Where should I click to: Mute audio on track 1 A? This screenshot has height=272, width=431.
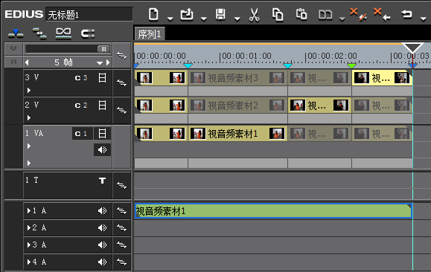click(102, 211)
